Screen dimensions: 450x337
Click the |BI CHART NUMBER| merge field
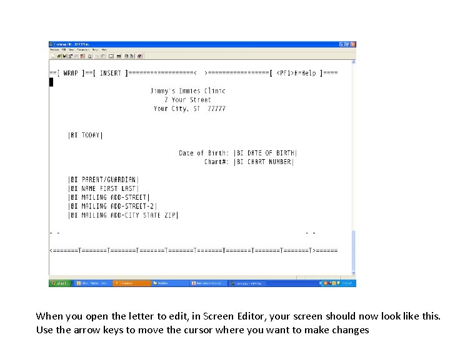pos(264,162)
